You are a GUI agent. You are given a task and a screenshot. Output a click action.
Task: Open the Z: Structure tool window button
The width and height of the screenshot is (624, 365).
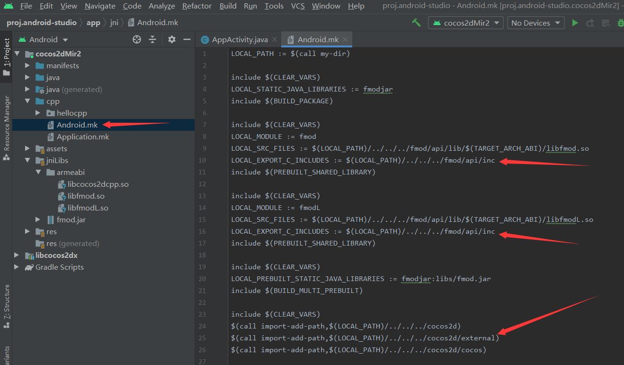[6, 306]
